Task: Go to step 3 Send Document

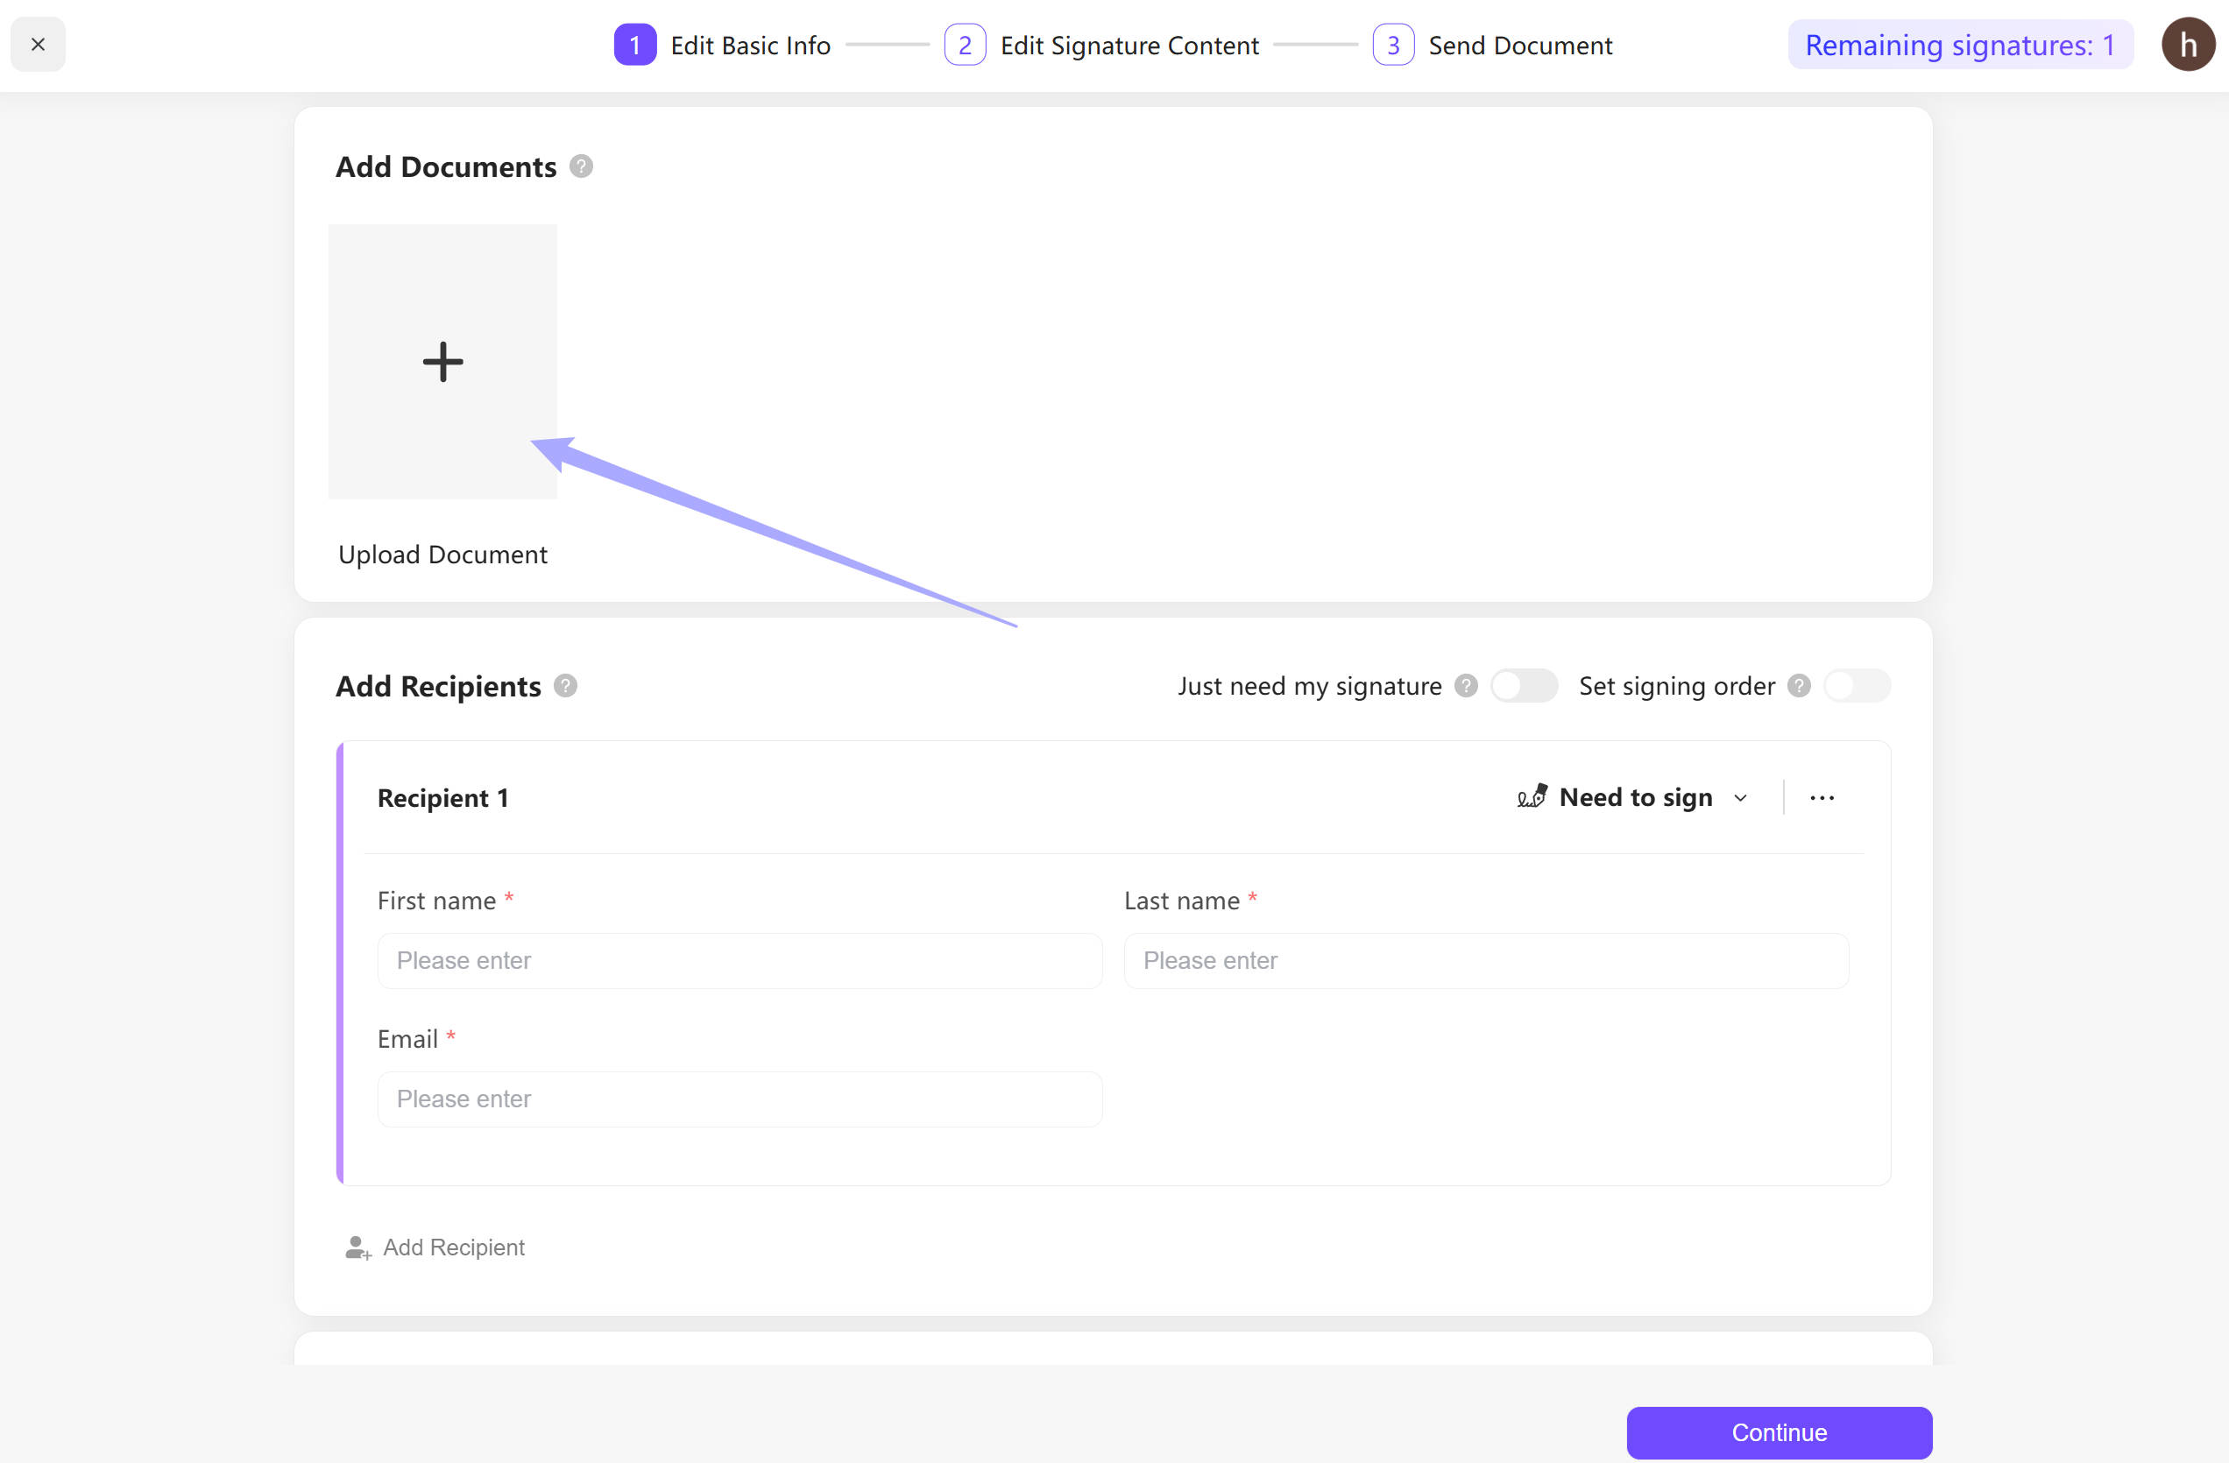Action: 1492,45
